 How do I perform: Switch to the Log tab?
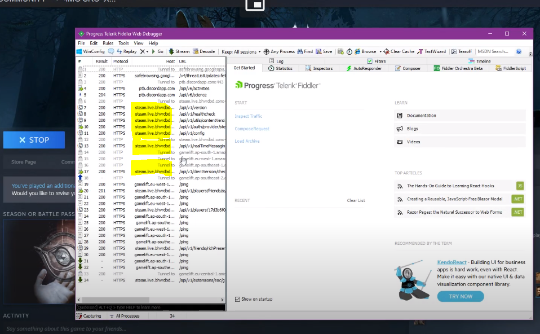(x=276, y=61)
